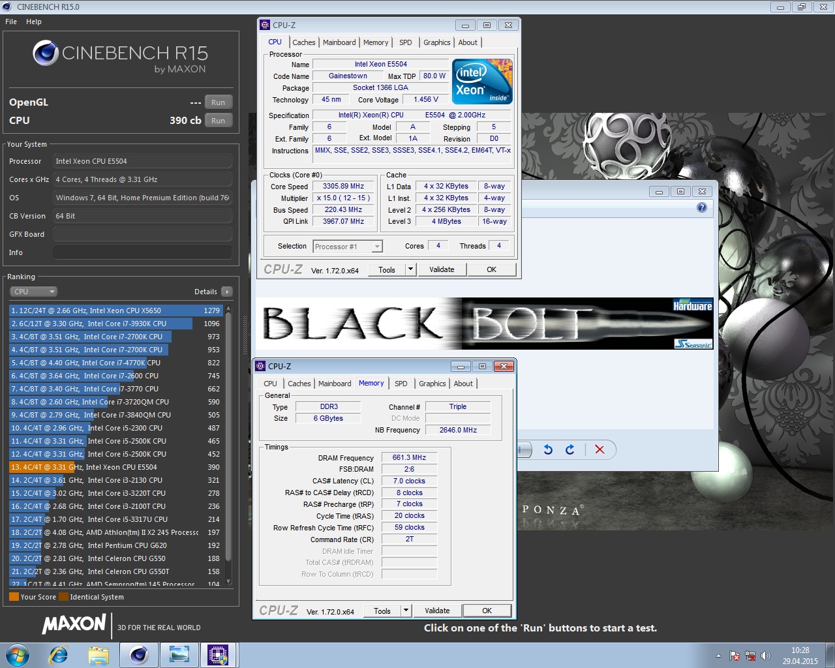
Task: Click the MAXON logo
Action: [74, 624]
